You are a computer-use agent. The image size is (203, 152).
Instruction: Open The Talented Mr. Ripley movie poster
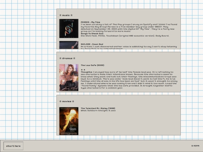point(69,121)
